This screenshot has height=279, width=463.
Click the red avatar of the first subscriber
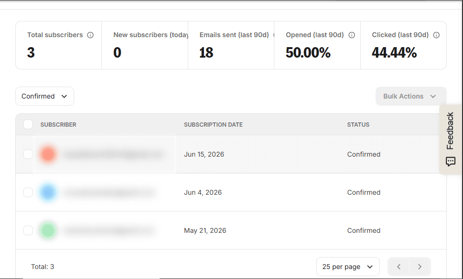click(48, 154)
